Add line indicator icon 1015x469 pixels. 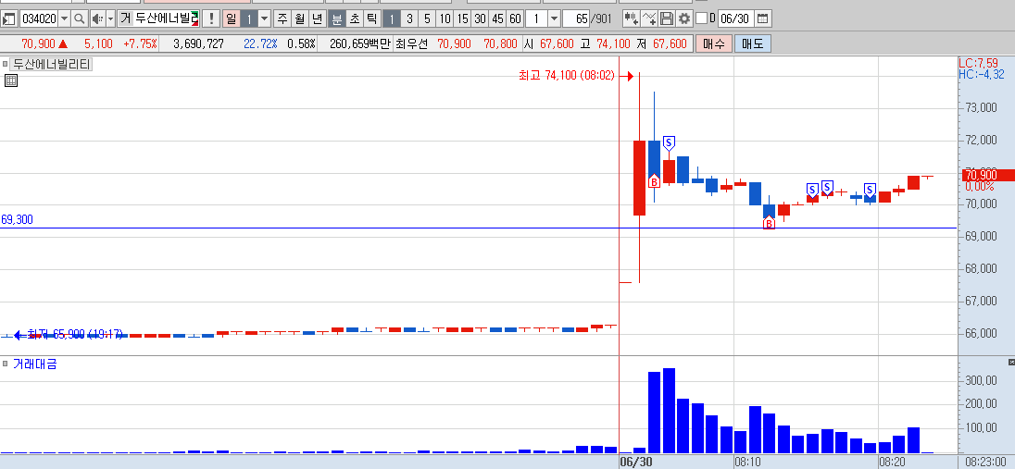649,19
